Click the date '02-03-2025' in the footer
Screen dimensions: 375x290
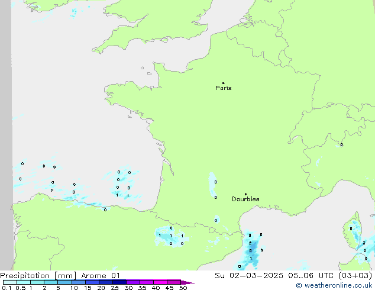(256, 276)
